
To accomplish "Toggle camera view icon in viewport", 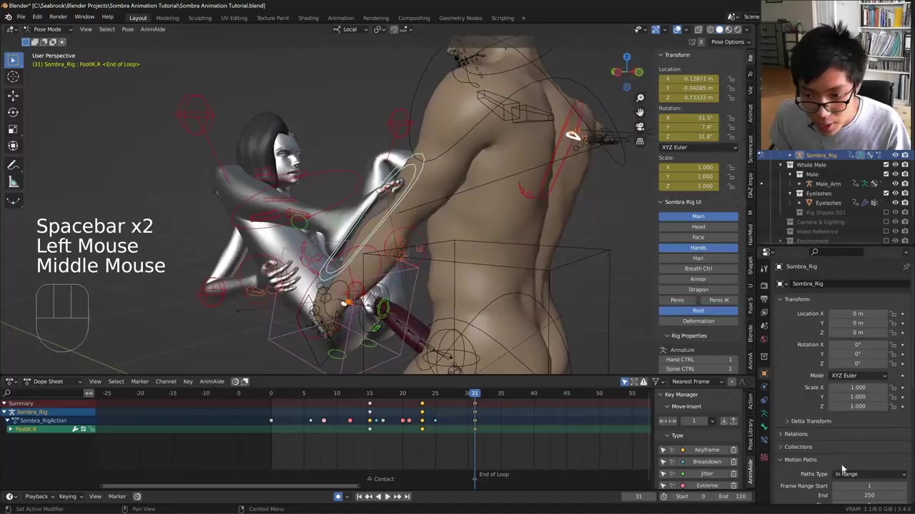I will point(640,126).
